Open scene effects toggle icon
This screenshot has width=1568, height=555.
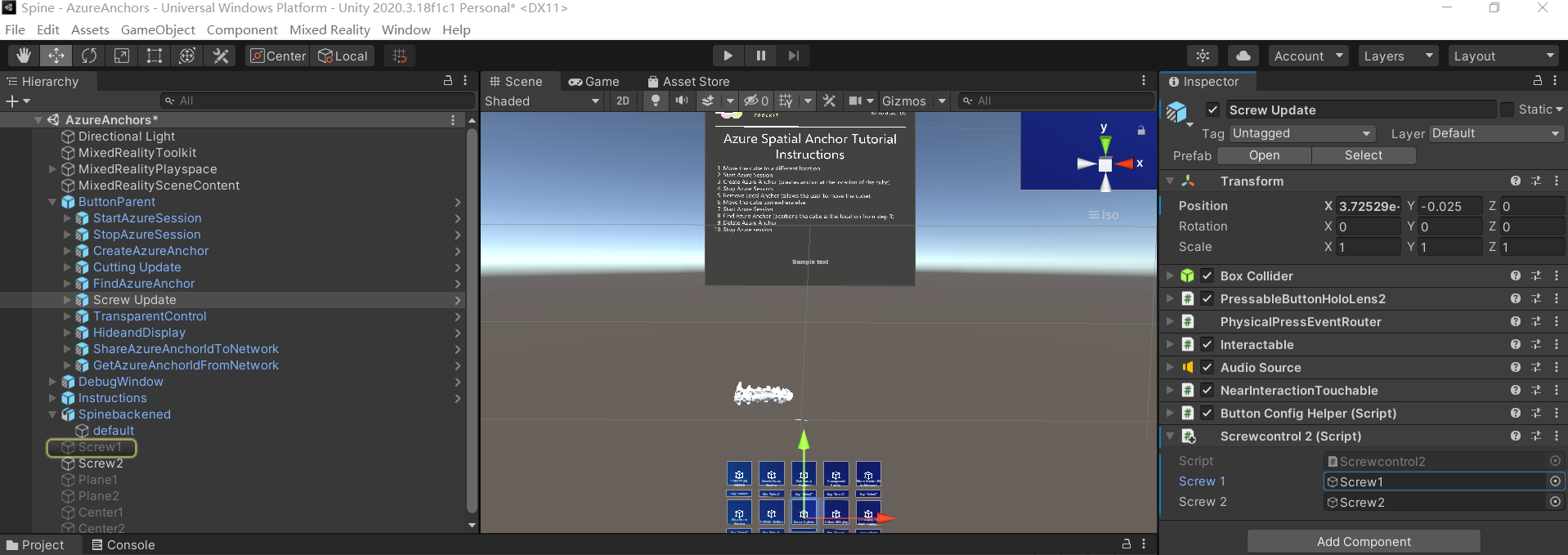[x=708, y=101]
